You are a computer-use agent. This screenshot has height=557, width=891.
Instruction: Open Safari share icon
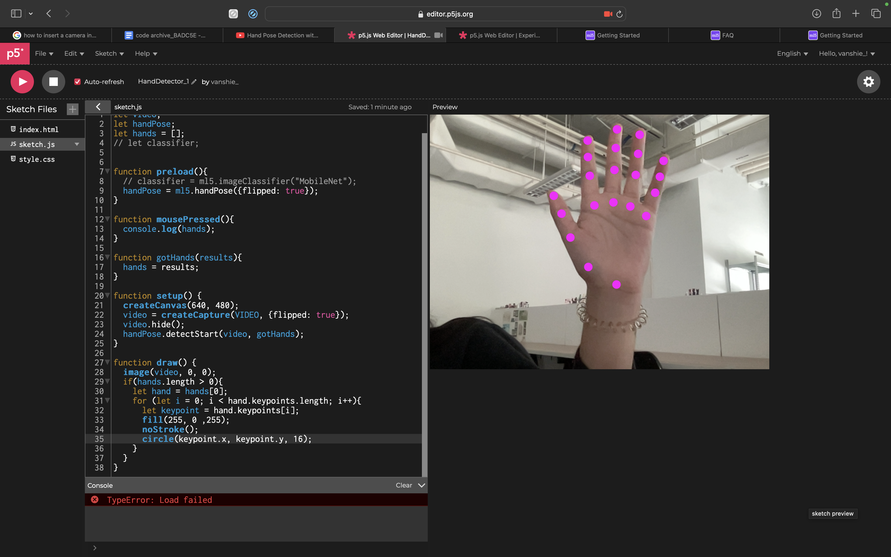point(836,14)
